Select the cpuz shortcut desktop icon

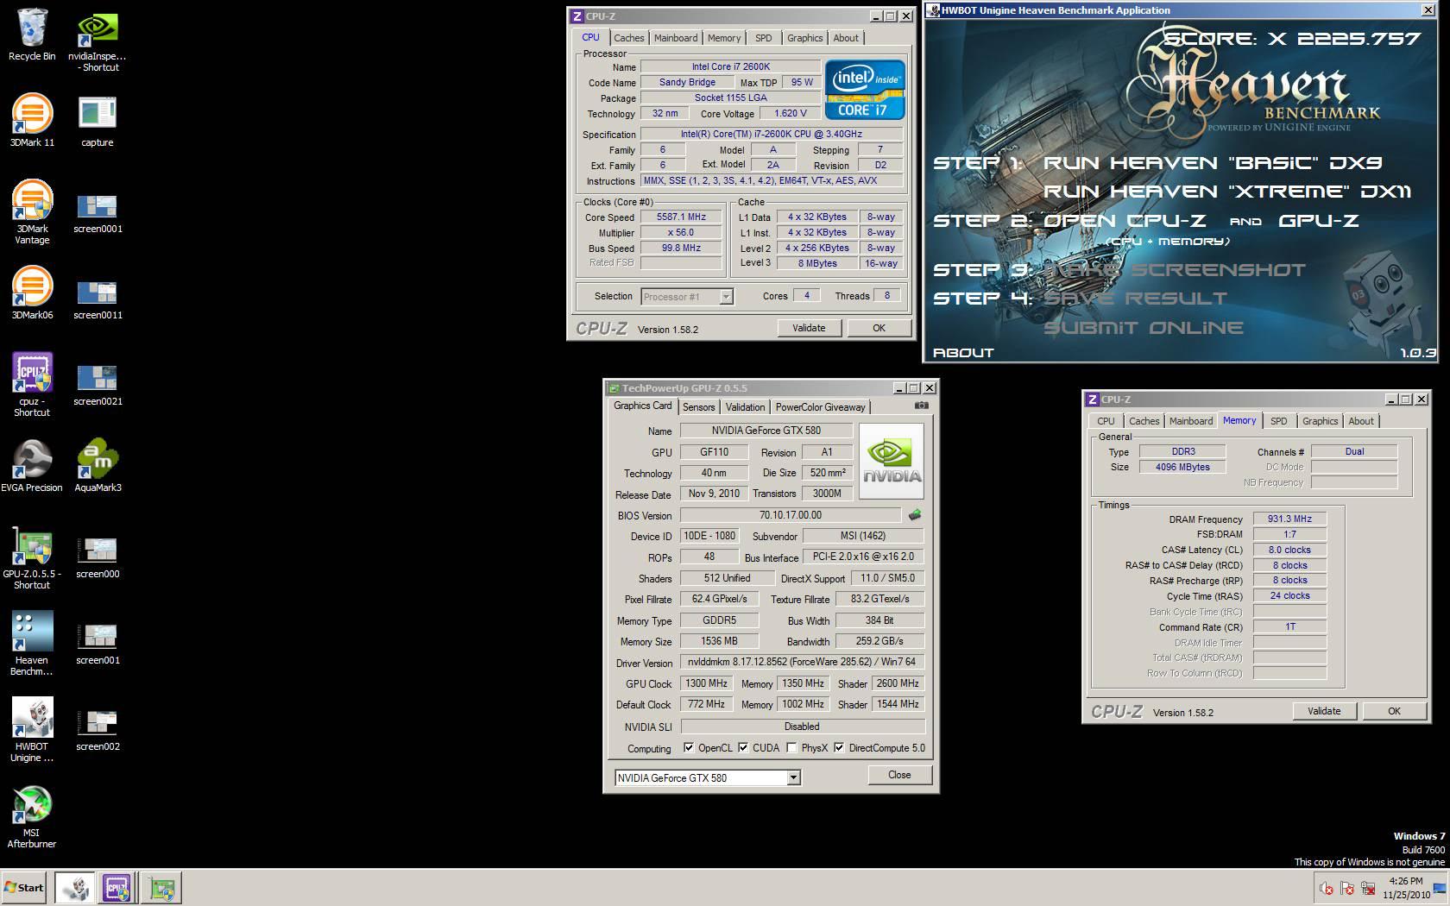32,385
